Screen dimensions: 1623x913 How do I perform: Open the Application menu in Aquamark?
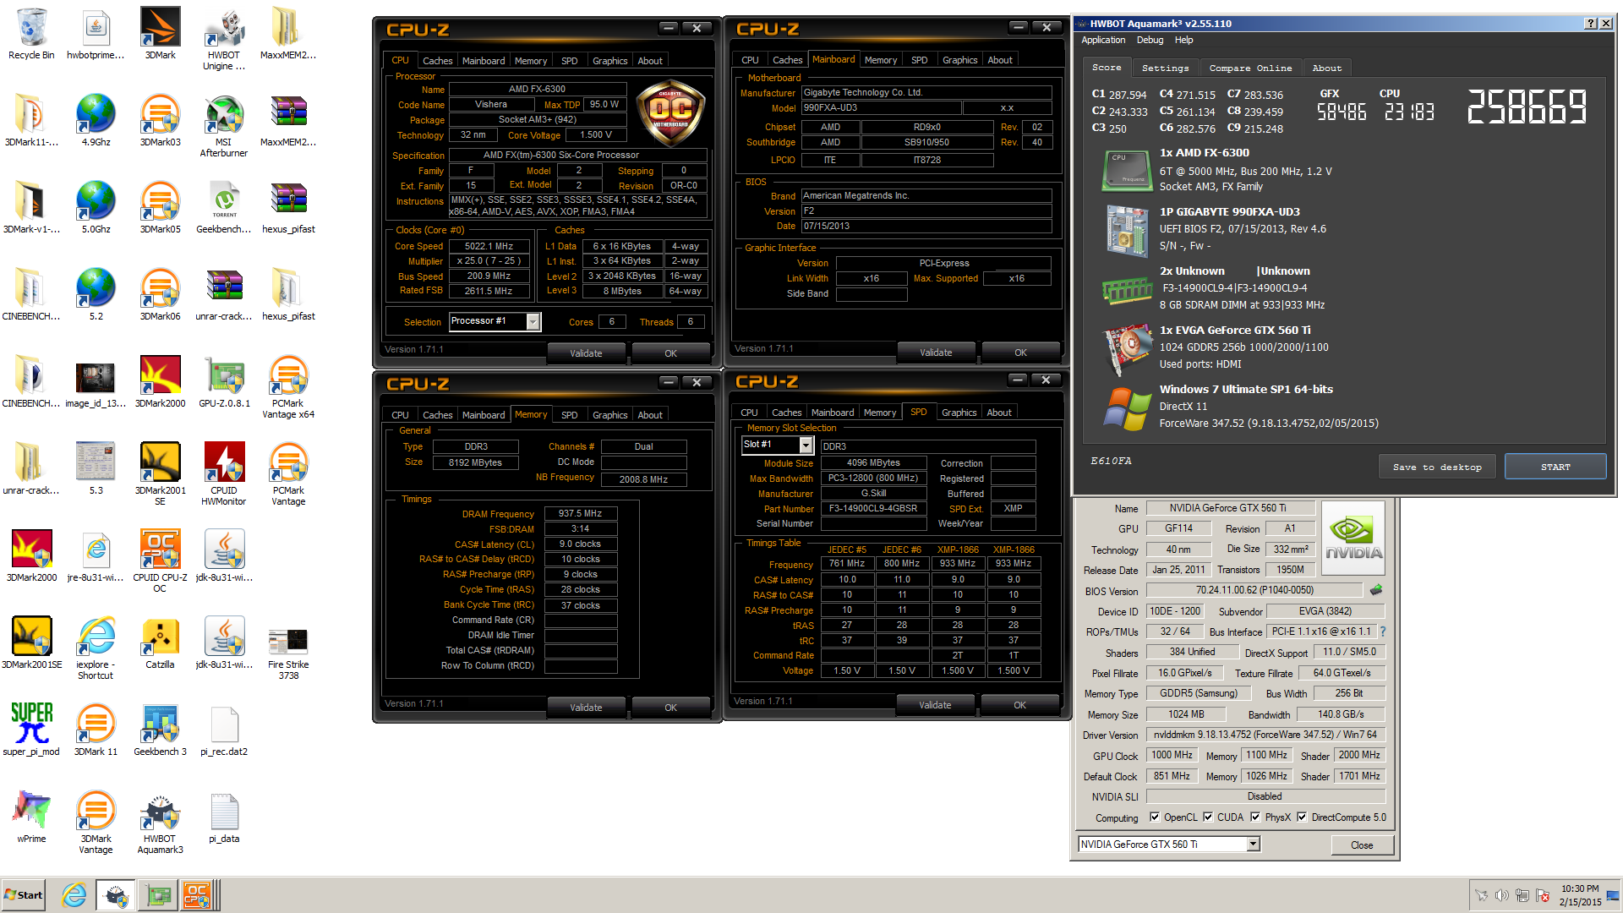1103,40
